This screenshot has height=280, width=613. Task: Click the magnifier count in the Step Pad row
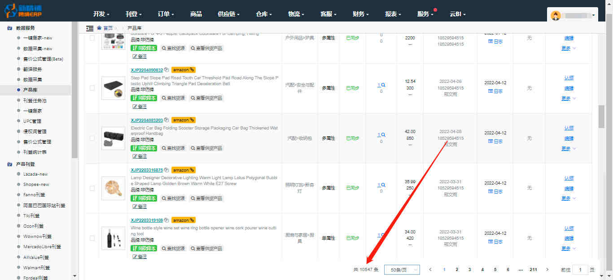(x=381, y=85)
